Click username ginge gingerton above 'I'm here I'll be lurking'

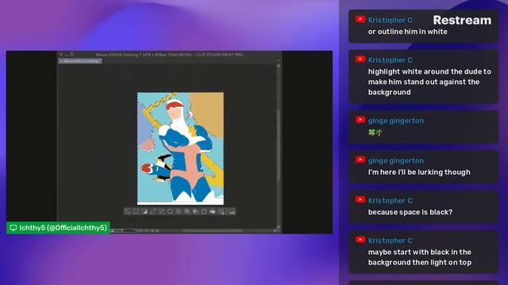(x=396, y=161)
